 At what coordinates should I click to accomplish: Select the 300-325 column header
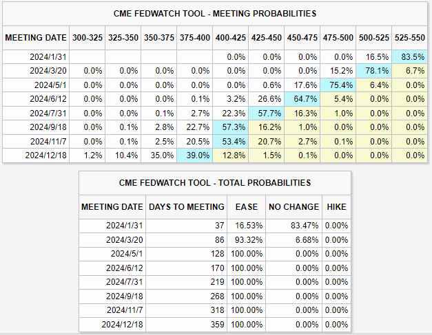tap(88, 37)
